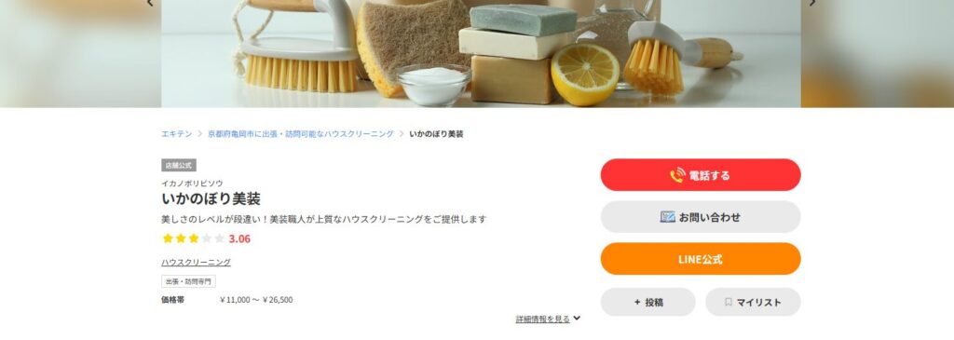Click the red 電話する button

coord(701,175)
